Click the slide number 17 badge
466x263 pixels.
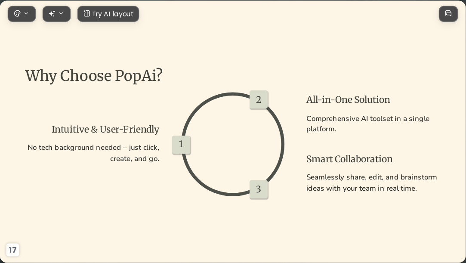(12, 250)
